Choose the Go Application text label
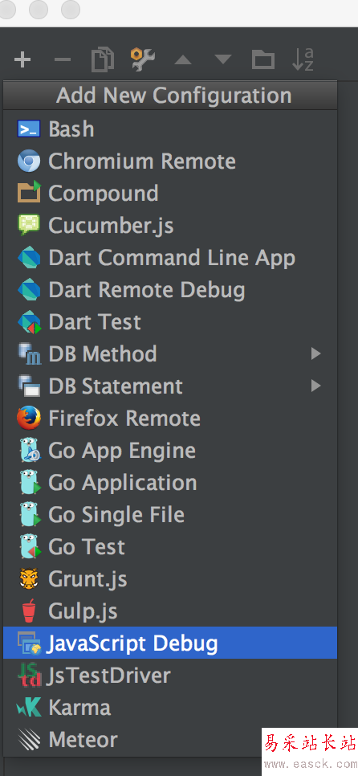The image size is (358, 776). click(x=123, y=484)
